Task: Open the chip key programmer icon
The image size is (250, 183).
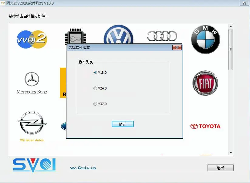Action: coord(76,36)
